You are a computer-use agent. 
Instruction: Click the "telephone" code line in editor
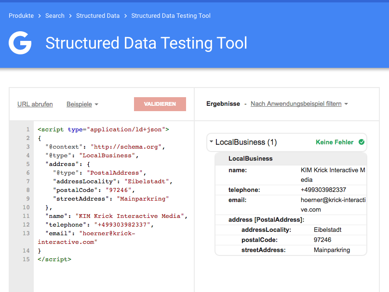click(x=99, y=225)
